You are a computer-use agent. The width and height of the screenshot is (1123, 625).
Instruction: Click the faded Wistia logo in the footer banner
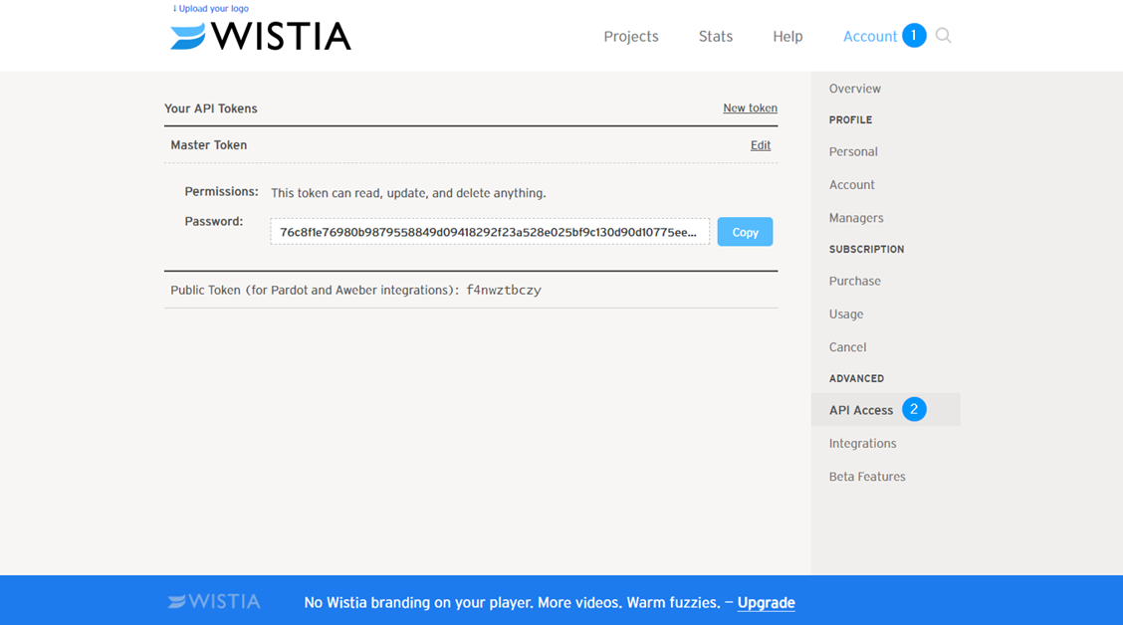214,601
